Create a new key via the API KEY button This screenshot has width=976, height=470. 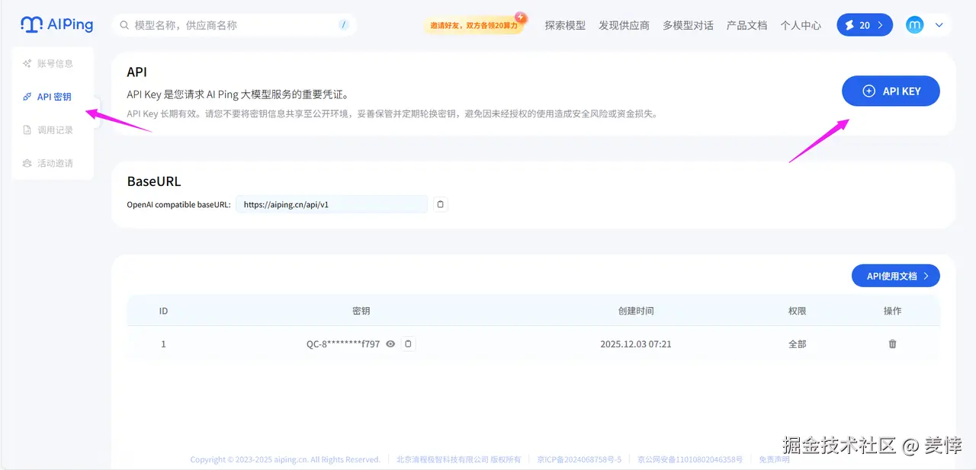point(891,91)
